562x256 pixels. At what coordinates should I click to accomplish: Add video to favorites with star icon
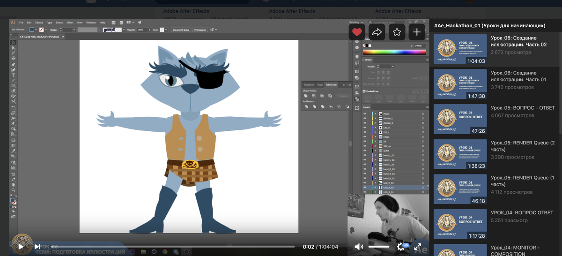[397, 32]
